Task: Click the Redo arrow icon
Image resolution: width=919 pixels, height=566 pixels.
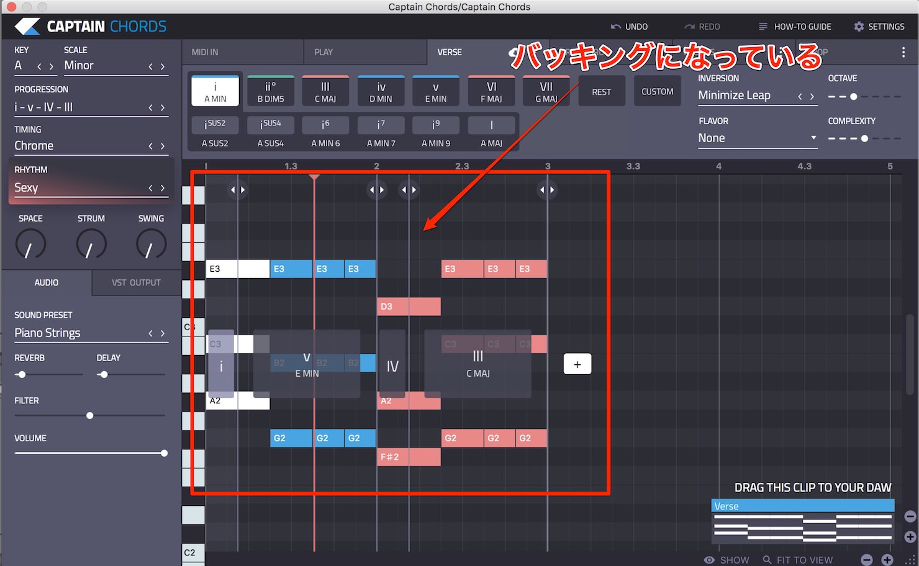Action: pos(689,27)
